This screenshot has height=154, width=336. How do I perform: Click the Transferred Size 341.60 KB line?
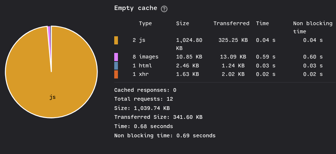coord(158,117)
